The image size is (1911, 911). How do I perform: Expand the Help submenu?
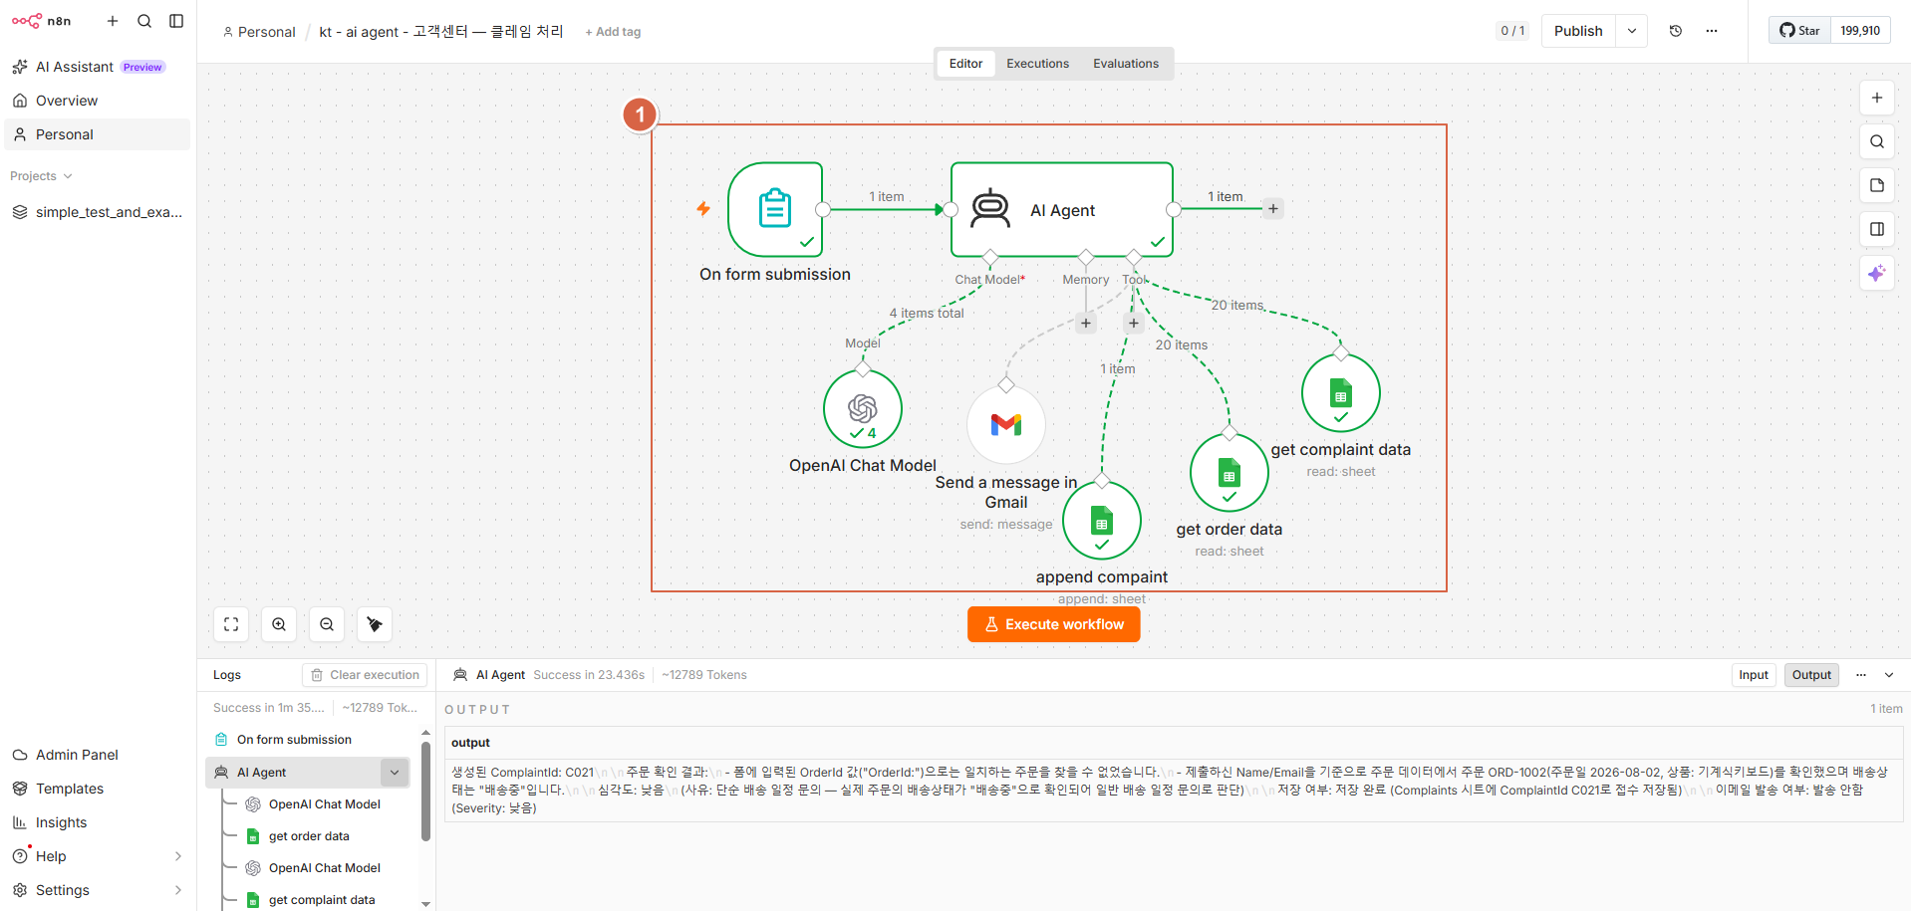(x=178, y=856)
